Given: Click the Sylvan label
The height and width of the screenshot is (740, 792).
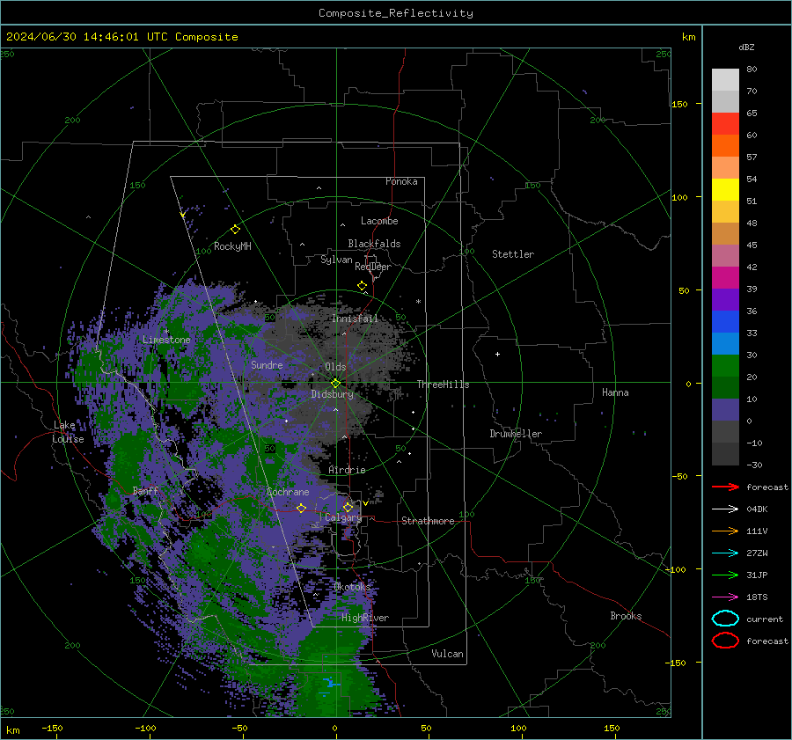Looking at the screenshot, I should [x=336, y=260].
